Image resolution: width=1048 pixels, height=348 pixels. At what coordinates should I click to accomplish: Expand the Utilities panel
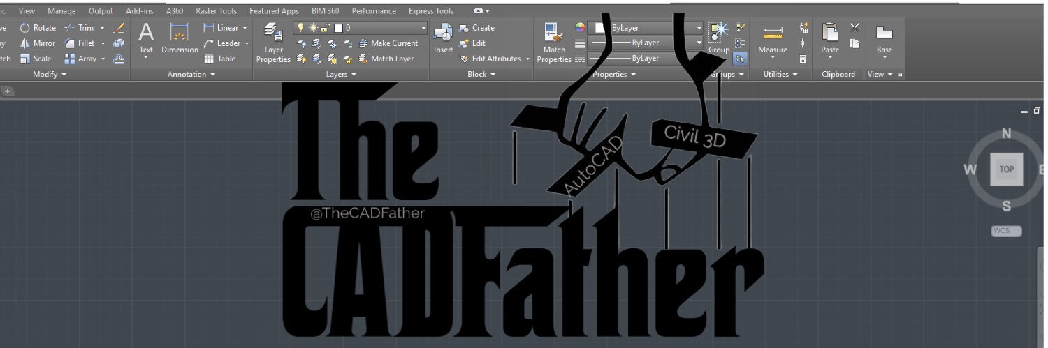coord(780,74)
